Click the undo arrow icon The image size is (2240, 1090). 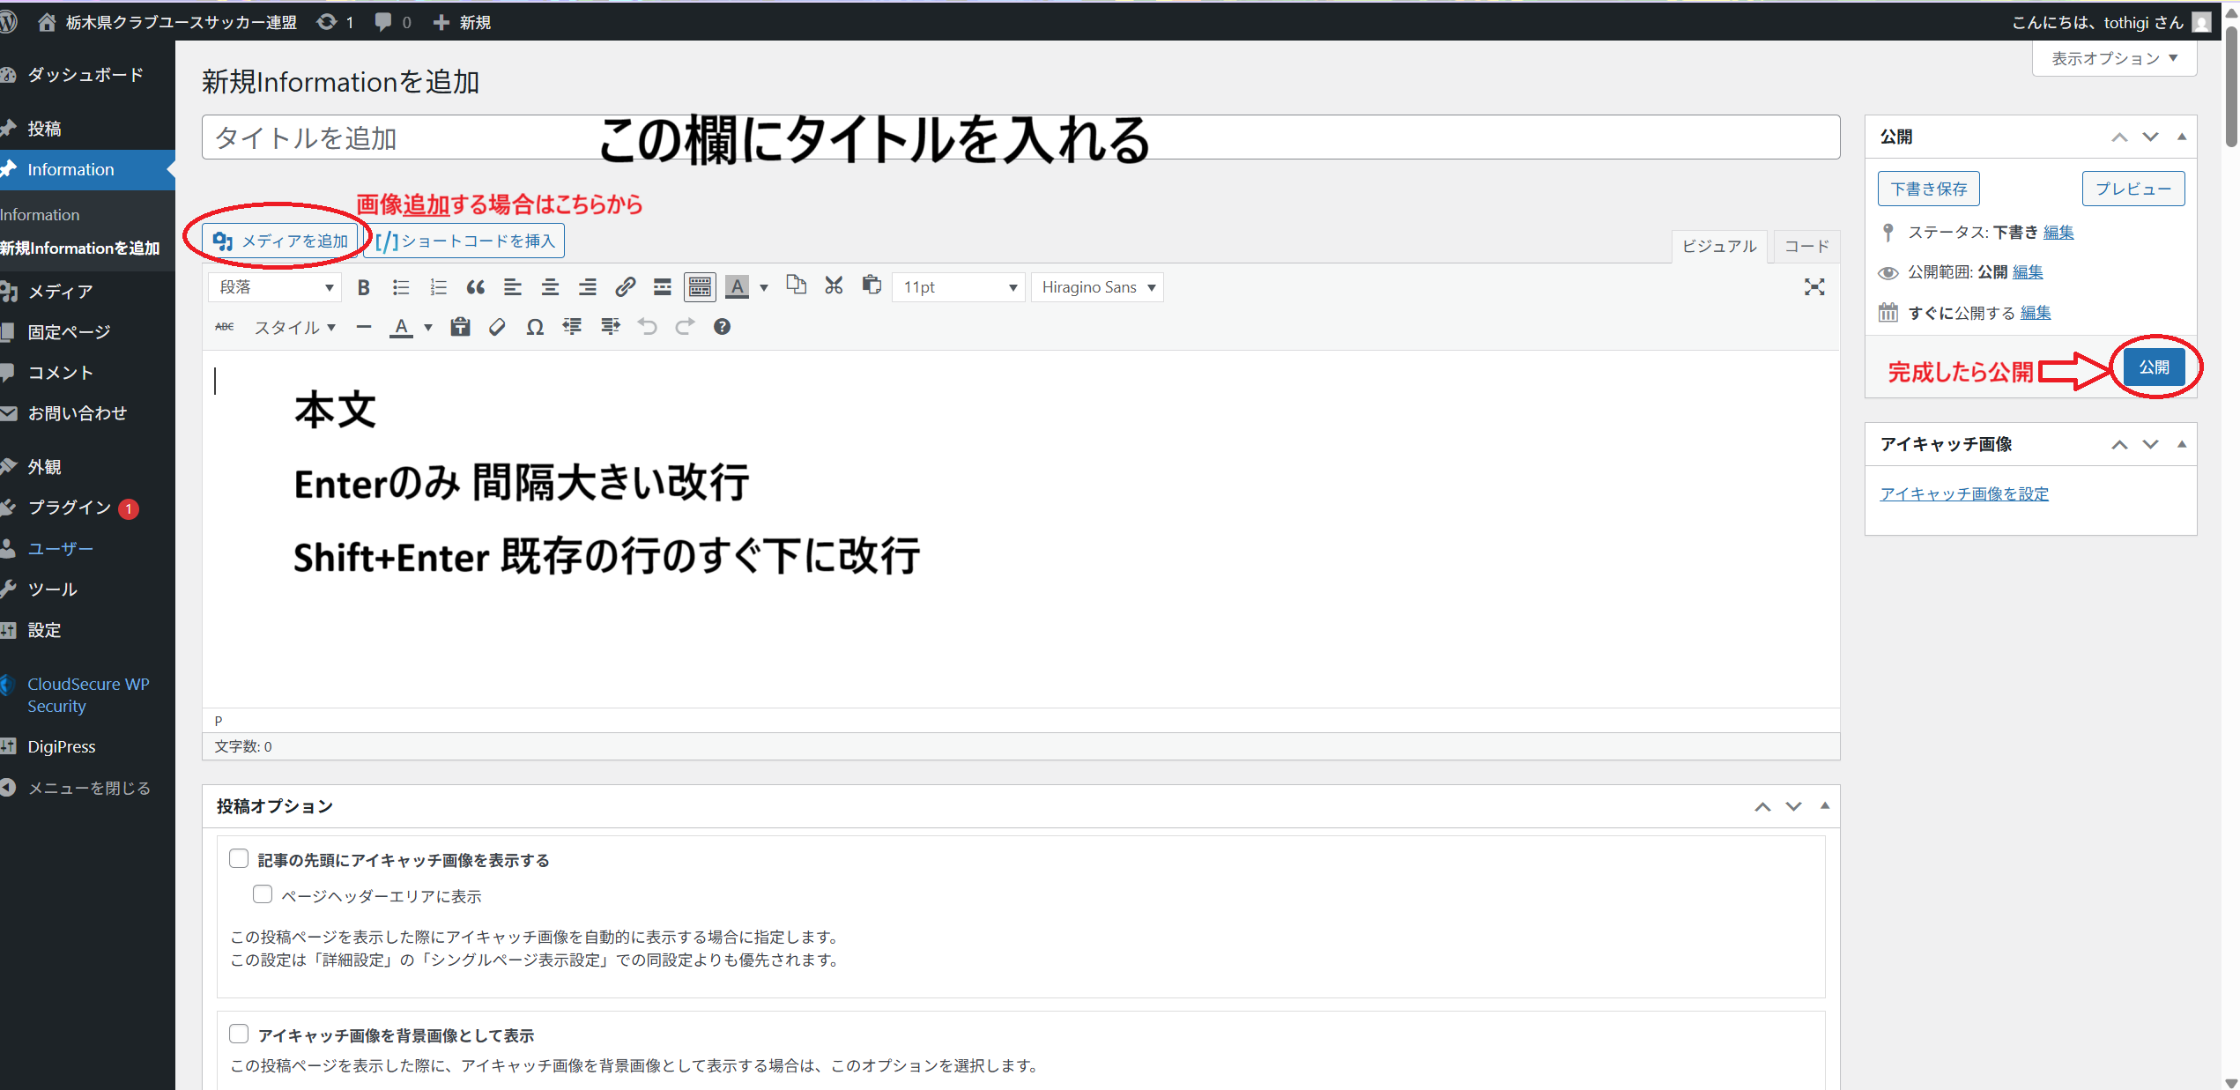(648, 327)
